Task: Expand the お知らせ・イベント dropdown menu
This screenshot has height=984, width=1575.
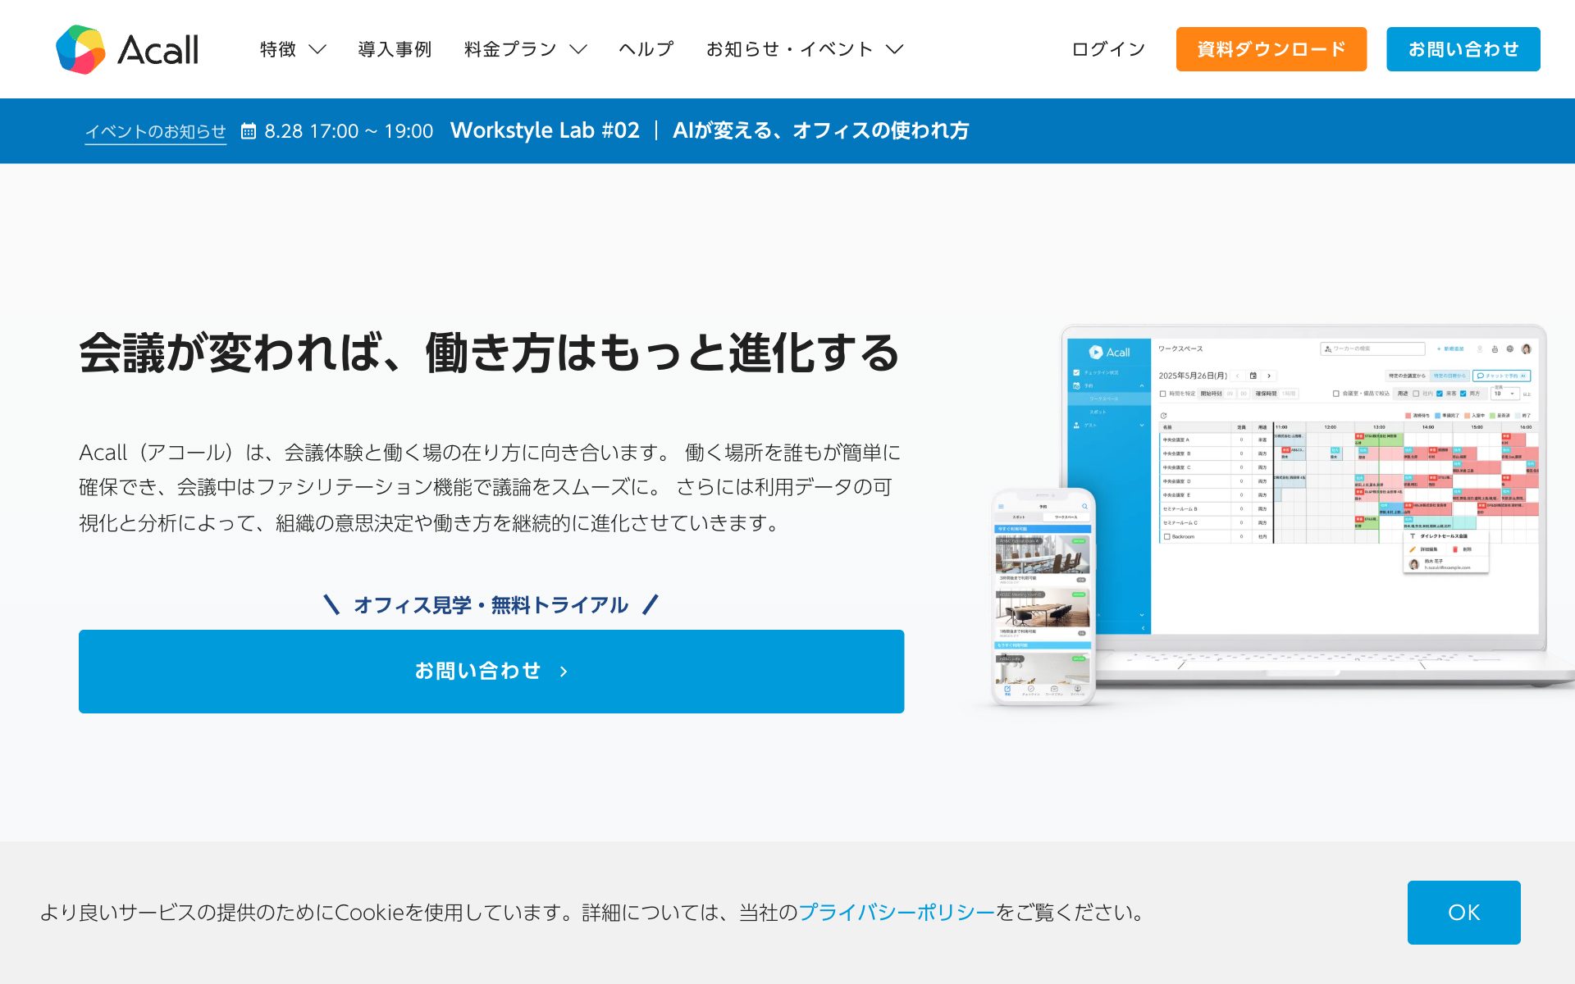Action: [x=805, y=49]
